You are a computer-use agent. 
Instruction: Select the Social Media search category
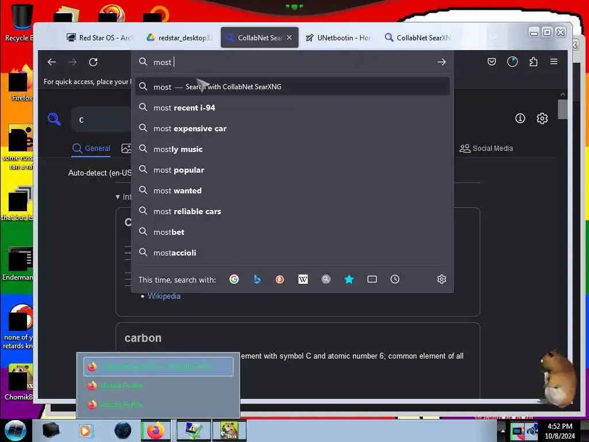coord(486,148)
